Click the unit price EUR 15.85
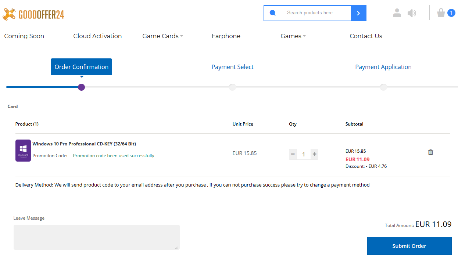Viewport: 458px width, 260px height. 245,153
